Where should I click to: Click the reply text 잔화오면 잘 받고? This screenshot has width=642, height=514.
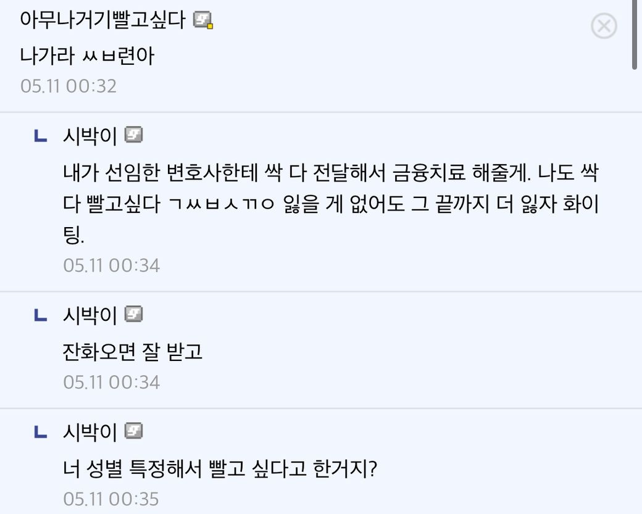pos(133,352)
